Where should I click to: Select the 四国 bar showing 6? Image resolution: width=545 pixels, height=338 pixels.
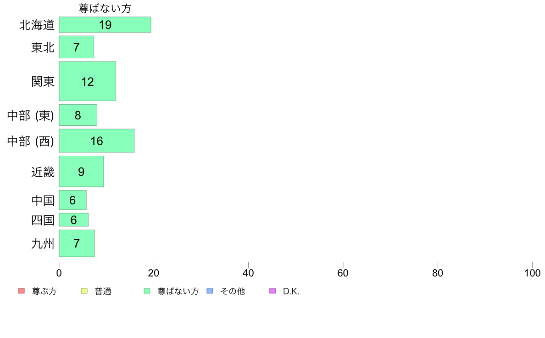pyautogui.click(x=74, y=220)
